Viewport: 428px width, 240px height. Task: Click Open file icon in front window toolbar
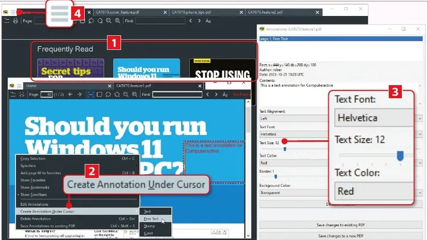coord(13,95)
